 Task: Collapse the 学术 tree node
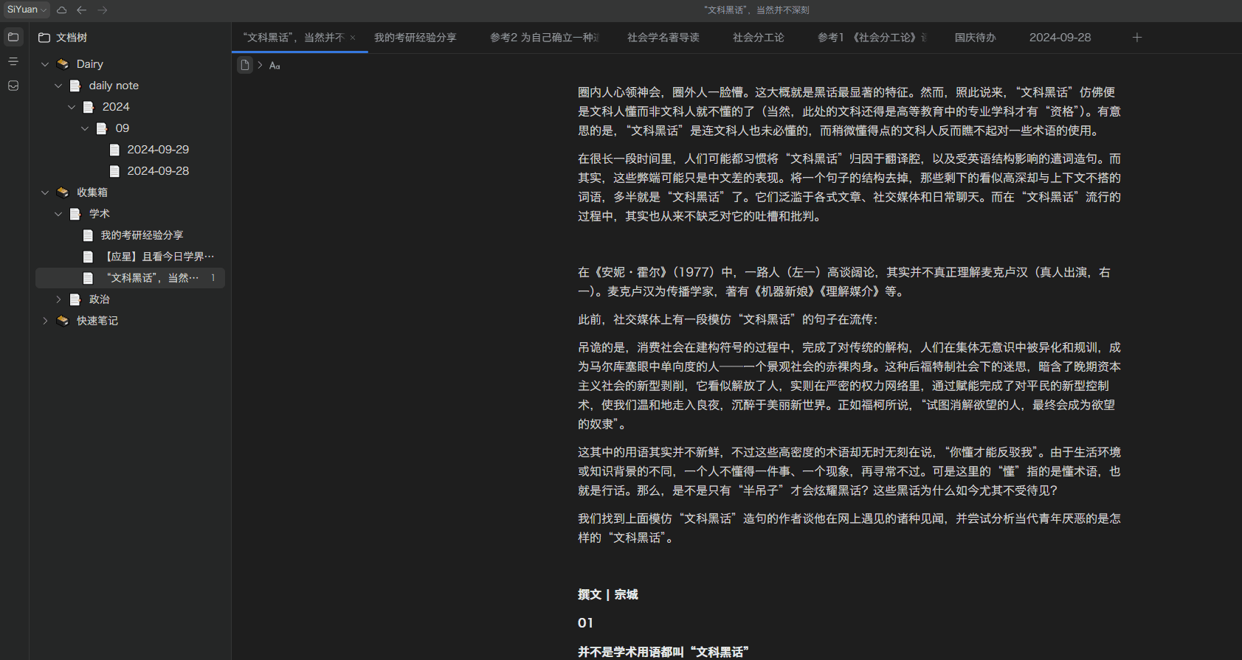coord(58,214)
